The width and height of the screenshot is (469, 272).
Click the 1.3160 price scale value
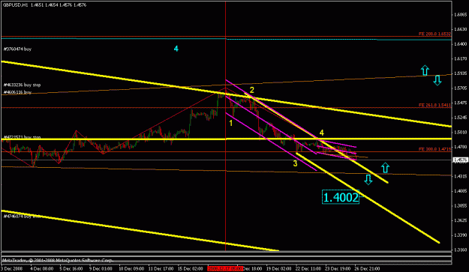[461, 250]
